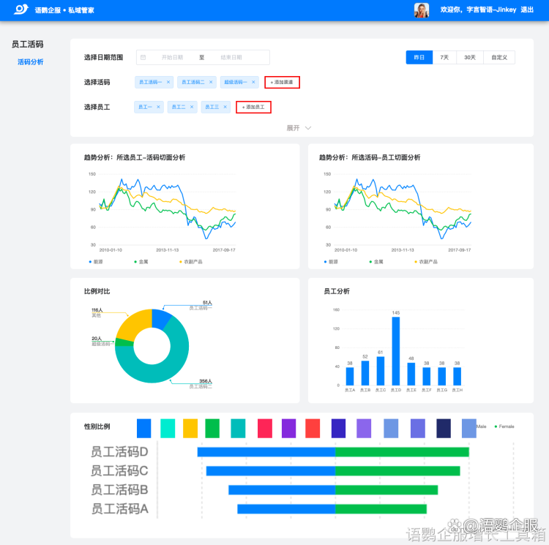Click the calendar icon in date range field

click(143, 57)
